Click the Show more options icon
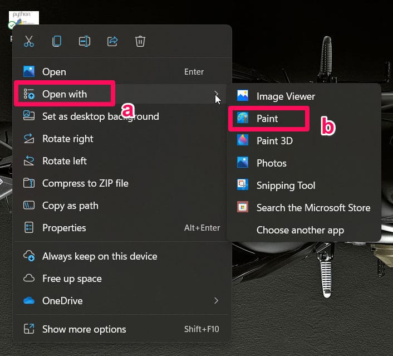 point(29,329)
